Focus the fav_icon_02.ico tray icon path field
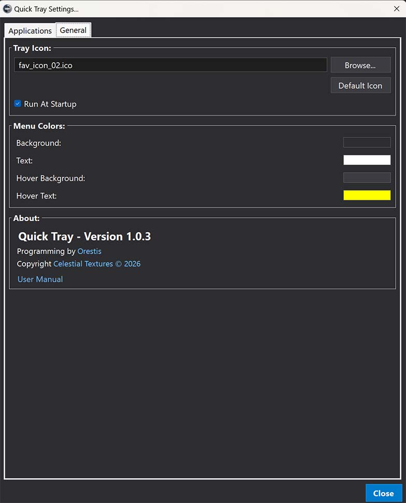 (170, 65)
